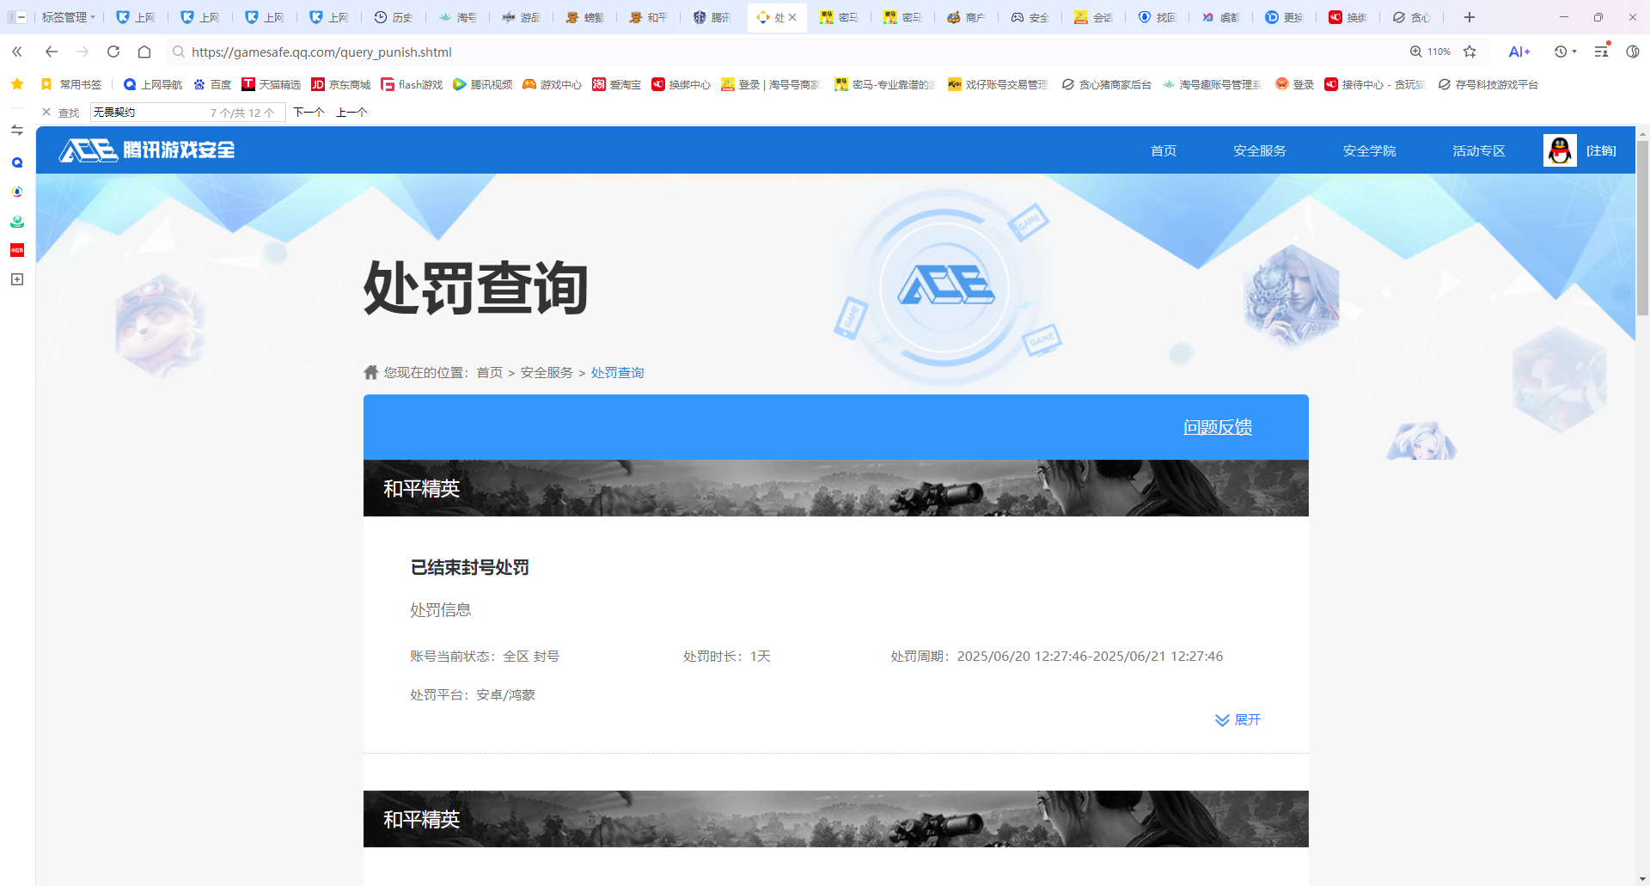Image resolution: width=1650 pixels, height=886 pixels.
Task: Open browsing history clock icon
Action: 1561,52
